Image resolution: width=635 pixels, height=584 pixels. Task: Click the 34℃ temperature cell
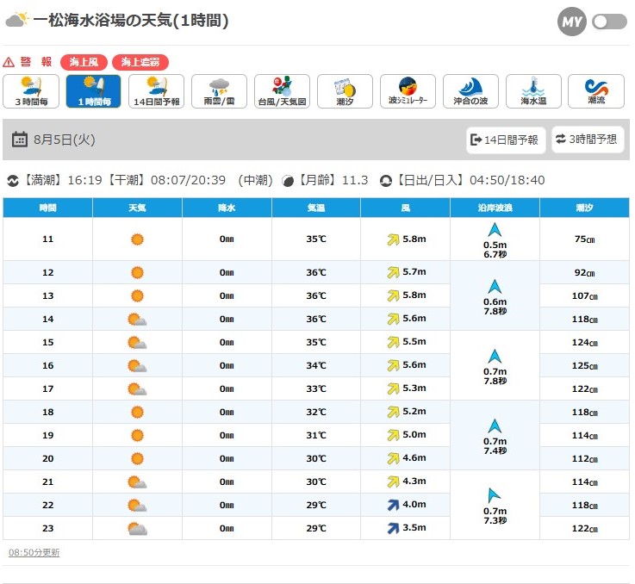coord(316,365)
